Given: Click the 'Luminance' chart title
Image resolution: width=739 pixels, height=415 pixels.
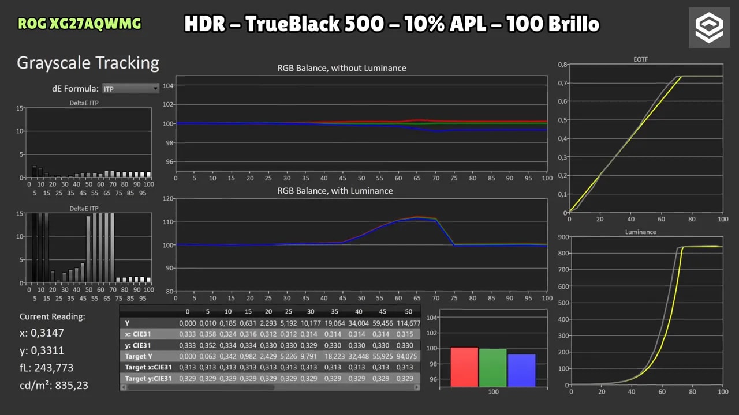Looking at the screenshot, I should pyautogui.click(x=640, y=232).
